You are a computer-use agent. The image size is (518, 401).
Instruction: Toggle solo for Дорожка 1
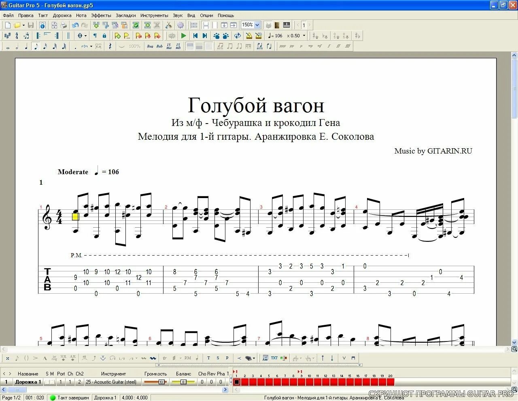(47, 382)
